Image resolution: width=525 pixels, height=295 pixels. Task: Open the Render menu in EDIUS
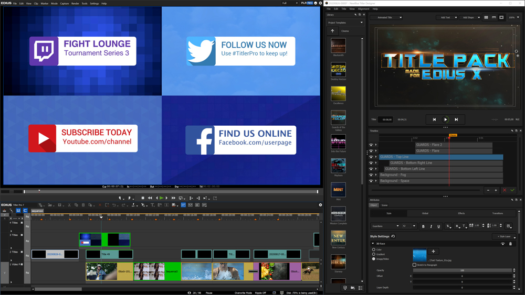(75, 3)
